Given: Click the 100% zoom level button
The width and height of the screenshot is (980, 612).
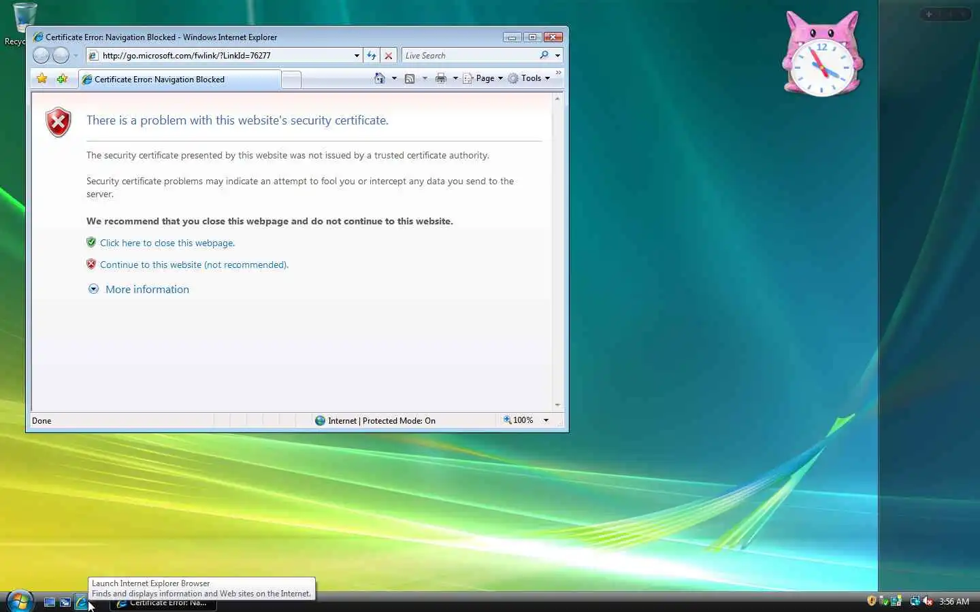Looking at the screenshot, I should [x=518, y=420].
